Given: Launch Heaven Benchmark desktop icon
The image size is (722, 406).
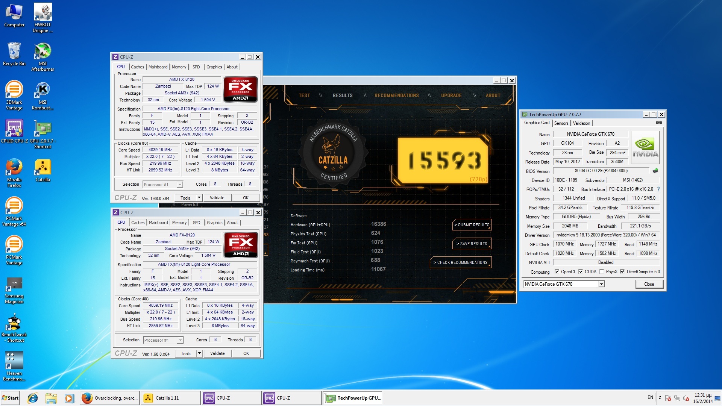Looking at the screenshot, I should (x=14, y=367).
